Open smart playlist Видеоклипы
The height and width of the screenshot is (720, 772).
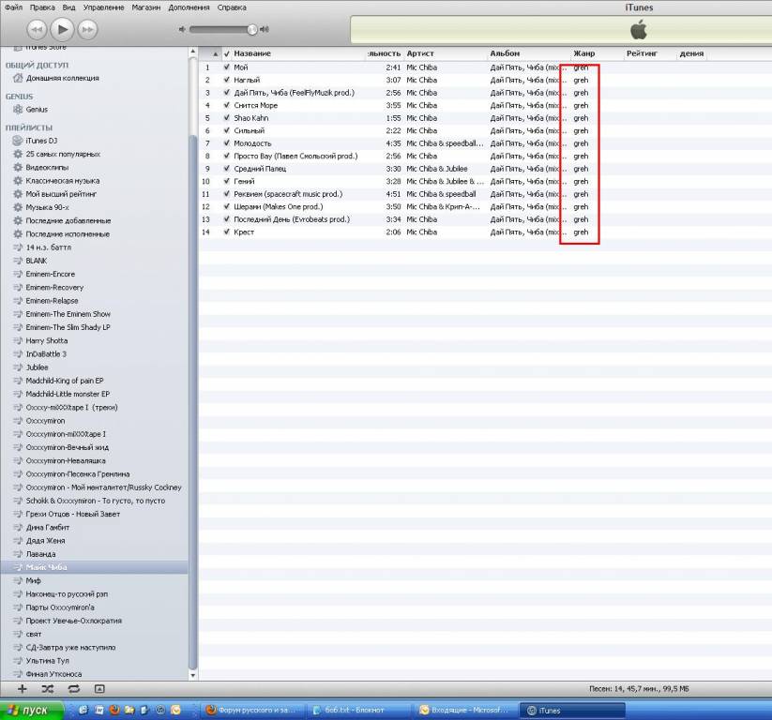pos(47,167)
